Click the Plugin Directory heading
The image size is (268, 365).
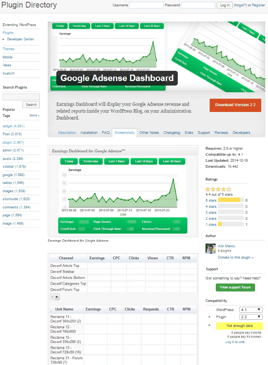click(29, 5)
